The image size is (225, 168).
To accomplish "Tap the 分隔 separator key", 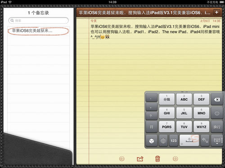I will 167,99.
